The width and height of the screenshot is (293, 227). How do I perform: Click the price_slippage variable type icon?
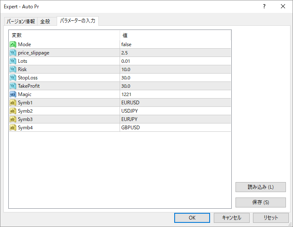pos(13,53)
